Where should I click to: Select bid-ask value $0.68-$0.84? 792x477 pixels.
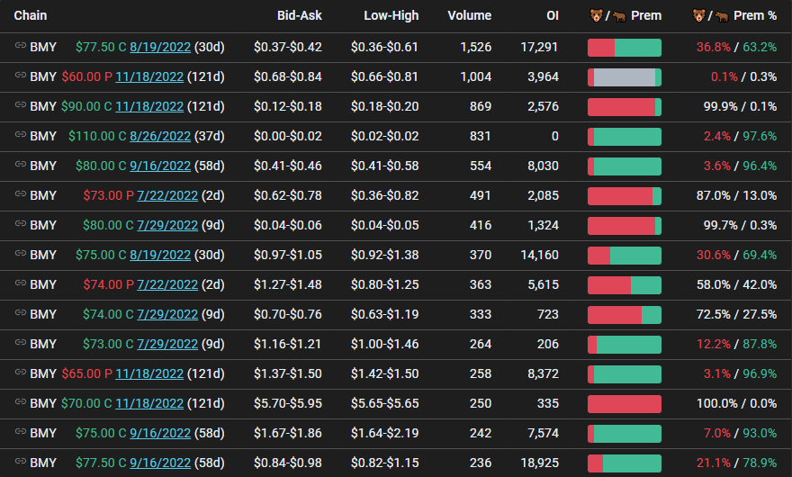pyautogui.click(x=288, y=76)
